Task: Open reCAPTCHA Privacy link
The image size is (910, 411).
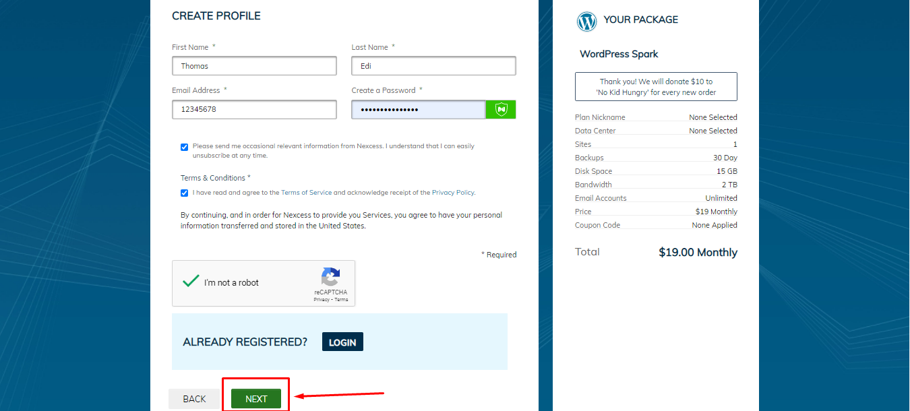Action: click(x=321, y=299)
